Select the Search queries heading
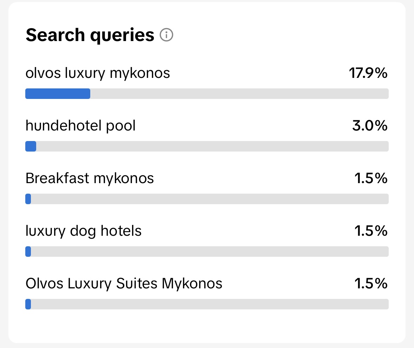The image size is (414, 348). 90,35
